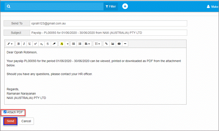Apply the yellow highlight text color
Screen dimensions: 219x131
click(62, 44)
